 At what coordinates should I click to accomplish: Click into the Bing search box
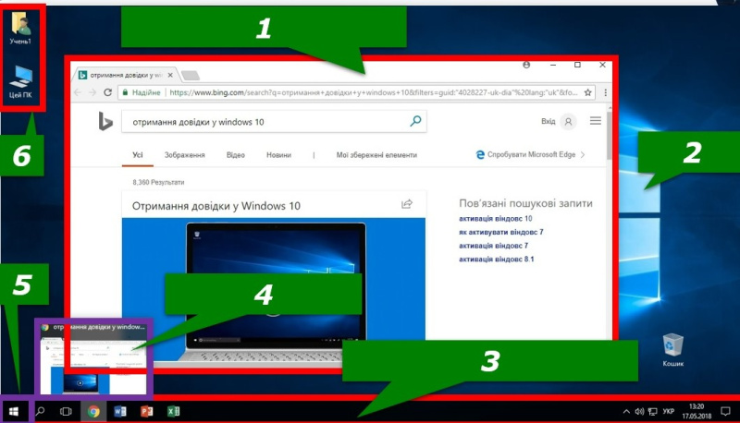(x=264, y=121)
